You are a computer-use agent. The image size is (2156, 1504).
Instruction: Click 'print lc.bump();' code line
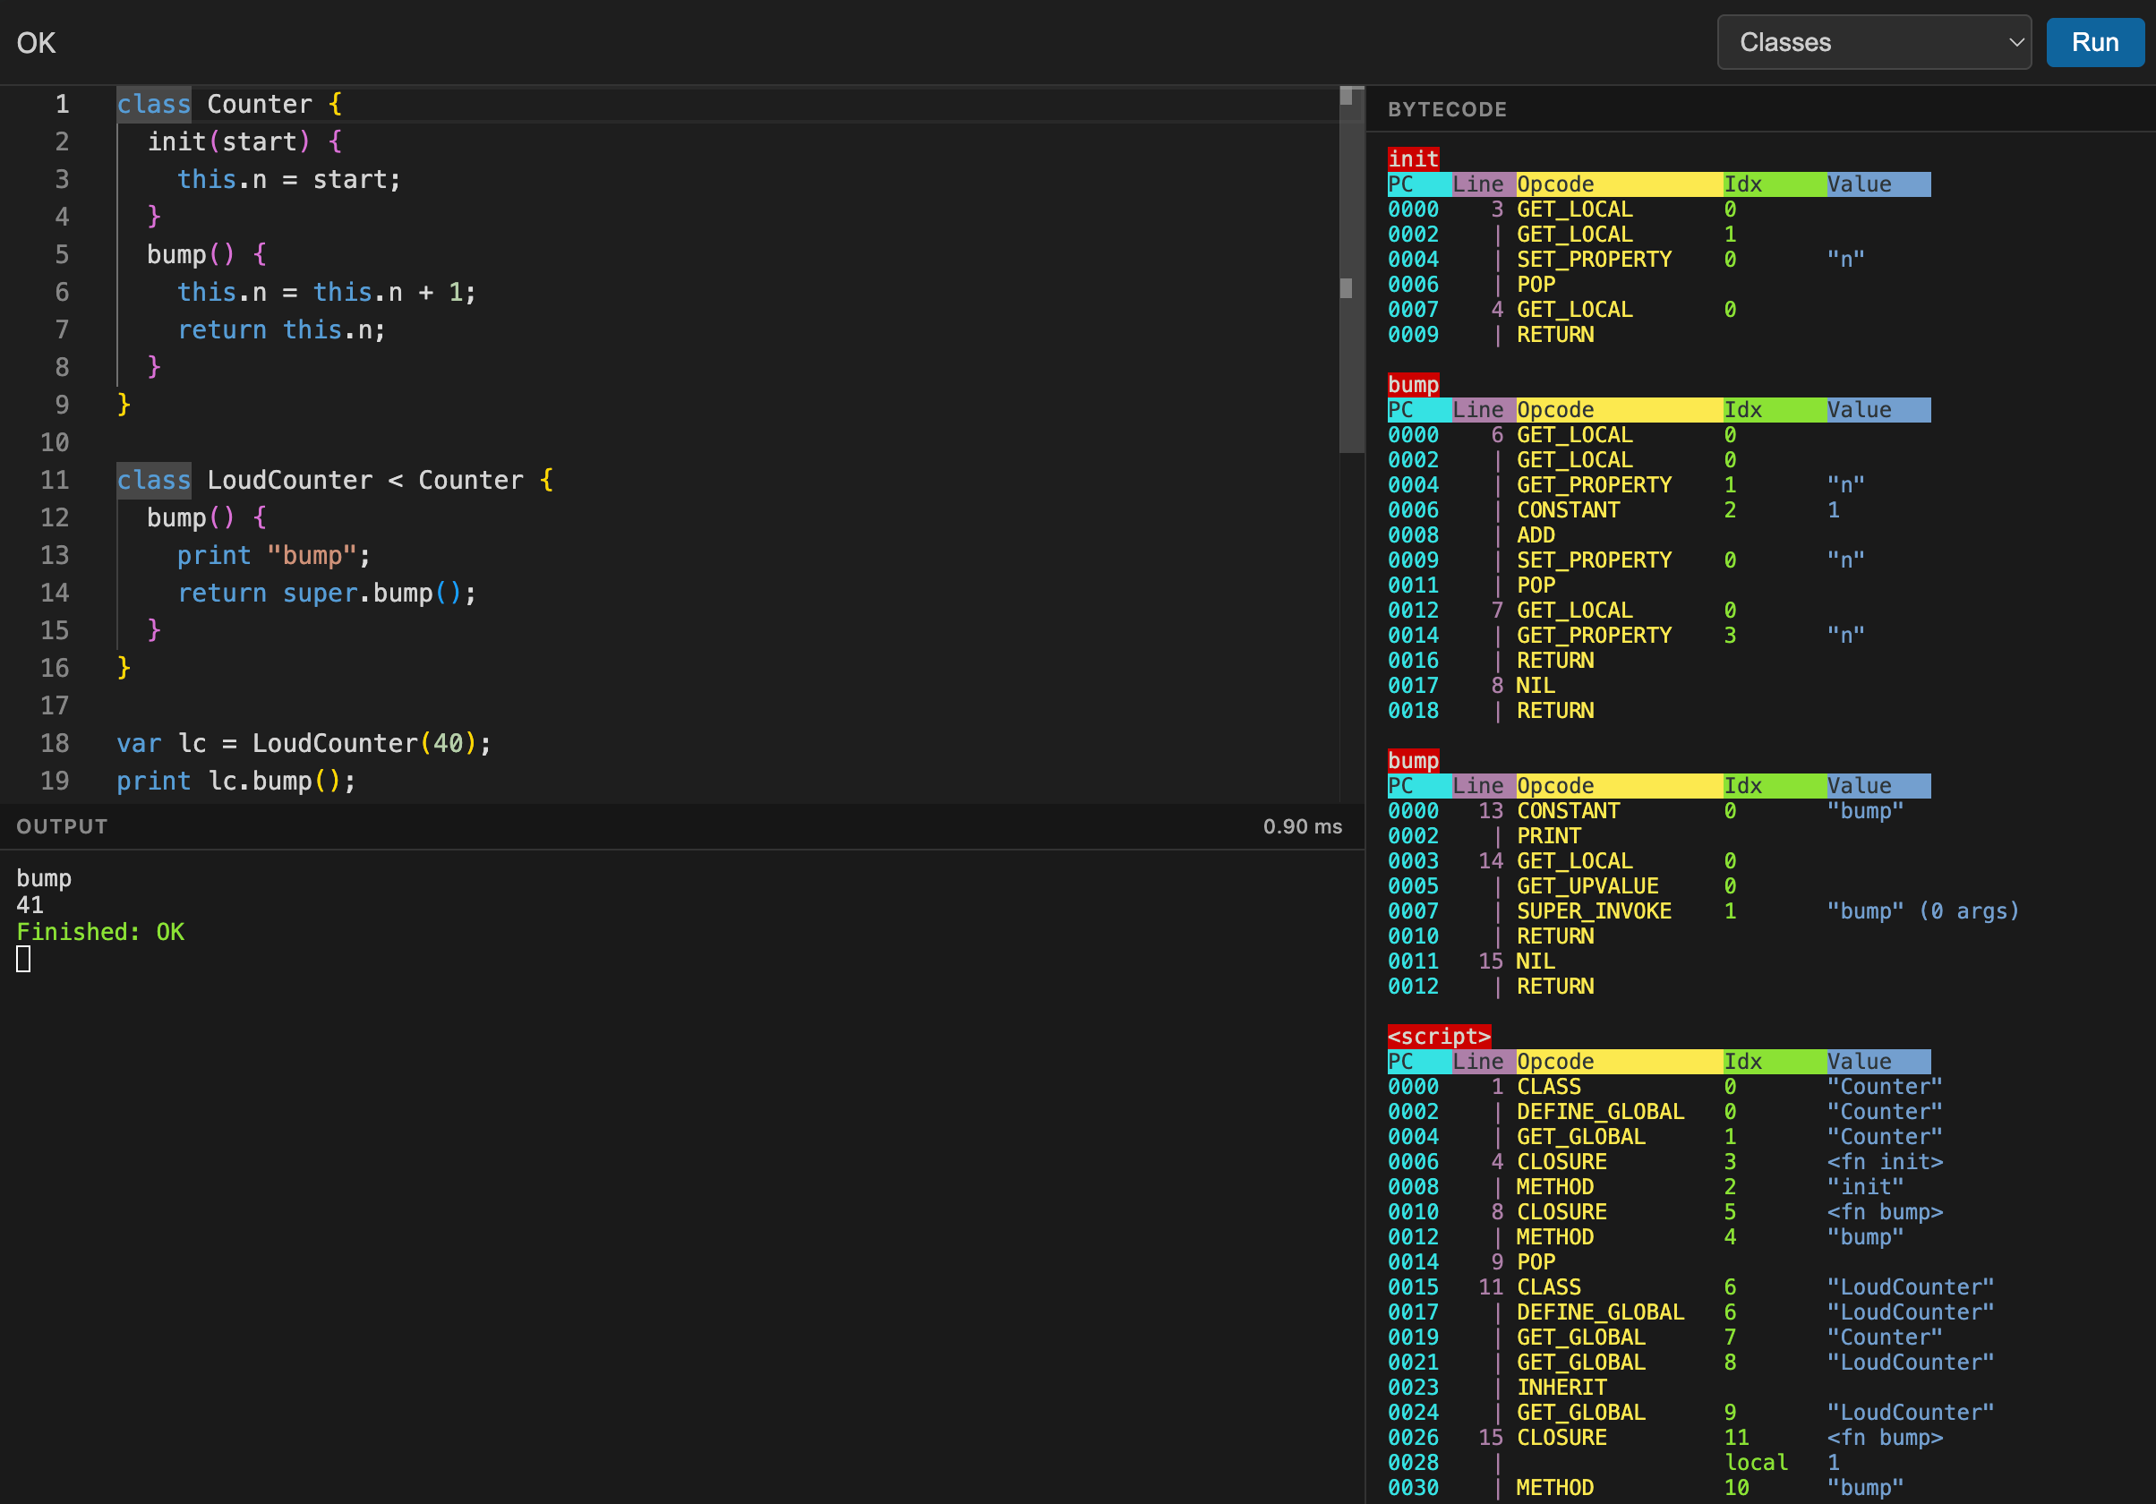tap(235, 782)
